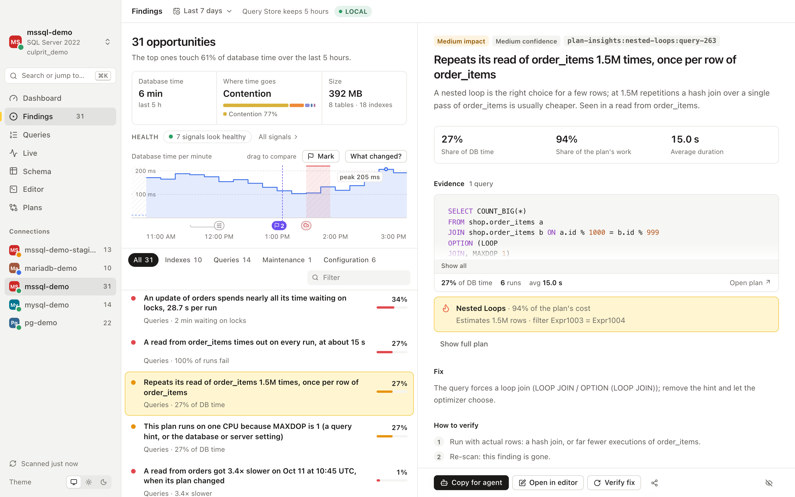Click the Mark flag button
This screenshot has height=497, width=795.
pos(321,156)
